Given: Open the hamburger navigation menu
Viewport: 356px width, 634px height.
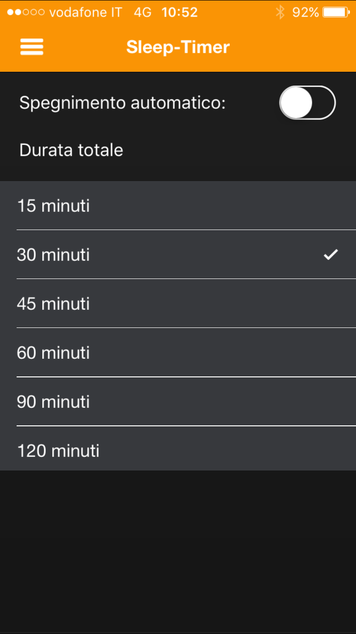Looking at the screenshot, I should (x=31, y=47).
